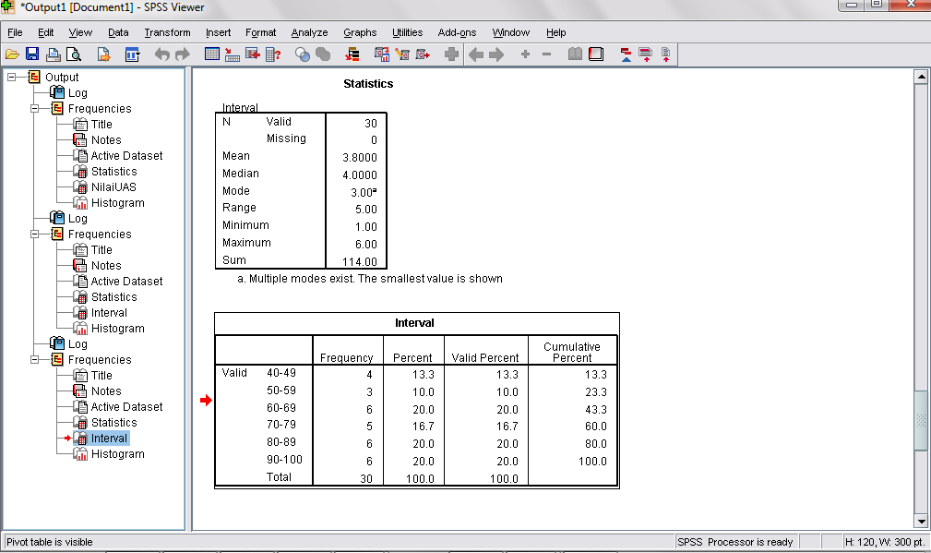Click the Export output toolbar icon
The width and height of the screenshot is (931, 553).
[104, 54]
